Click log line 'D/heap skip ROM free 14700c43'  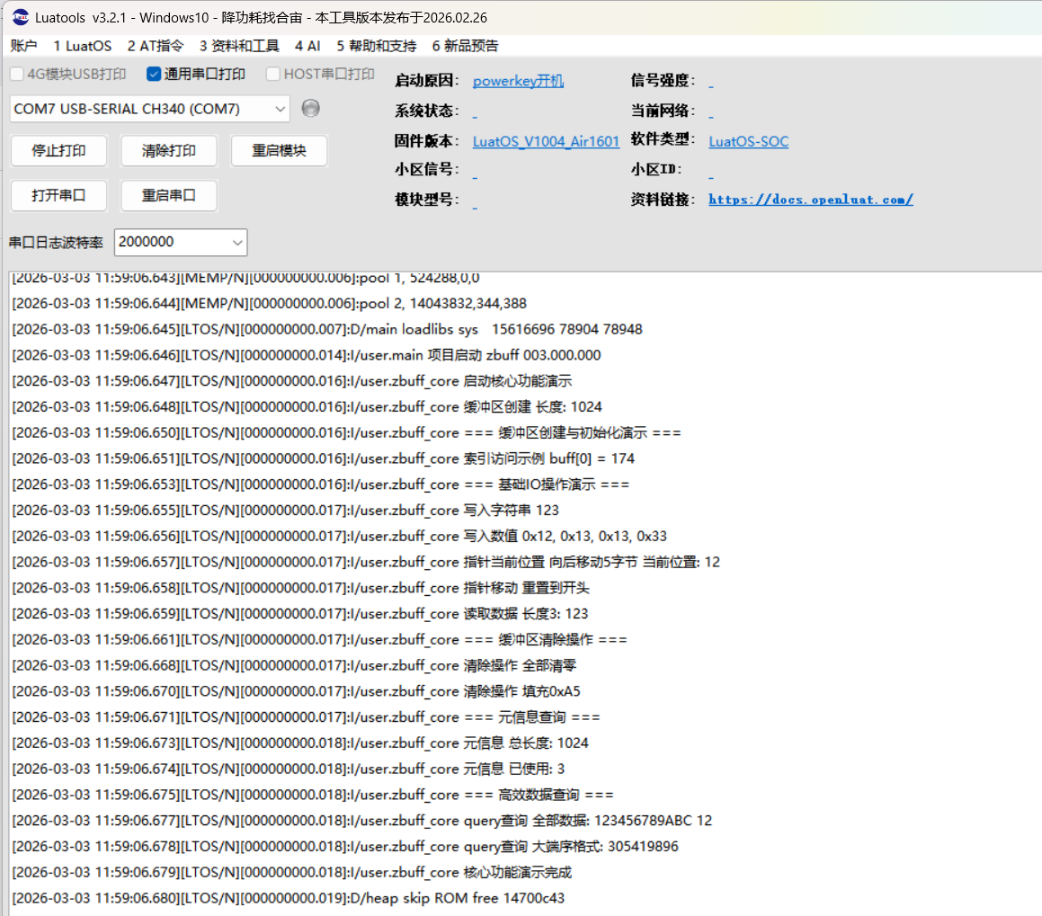coord(289,900)
